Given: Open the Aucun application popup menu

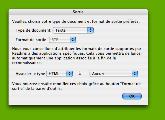Looking at the screenshot, I should [114, 74].
